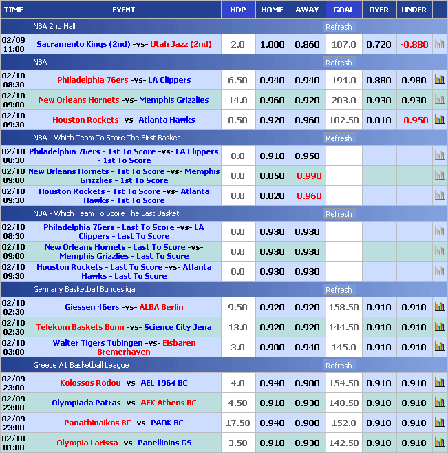448x453 pixels.
Task: Click chart icon in Walter Tigers Tubingen row
Action: 439,347
